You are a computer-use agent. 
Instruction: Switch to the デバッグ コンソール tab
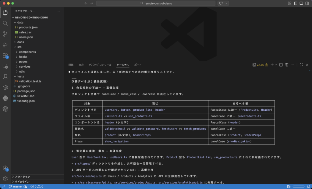100,65
